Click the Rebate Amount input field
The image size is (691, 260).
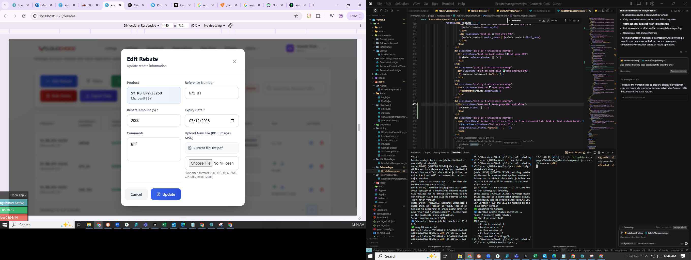point(154,121)
